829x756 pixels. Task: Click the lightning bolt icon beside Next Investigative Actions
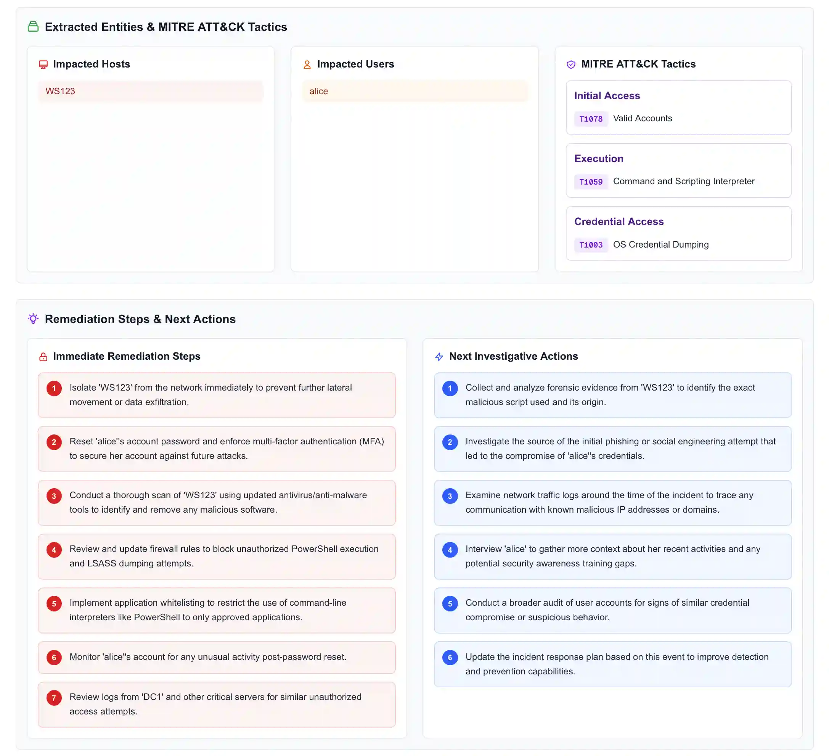click(x=439, y=356)
